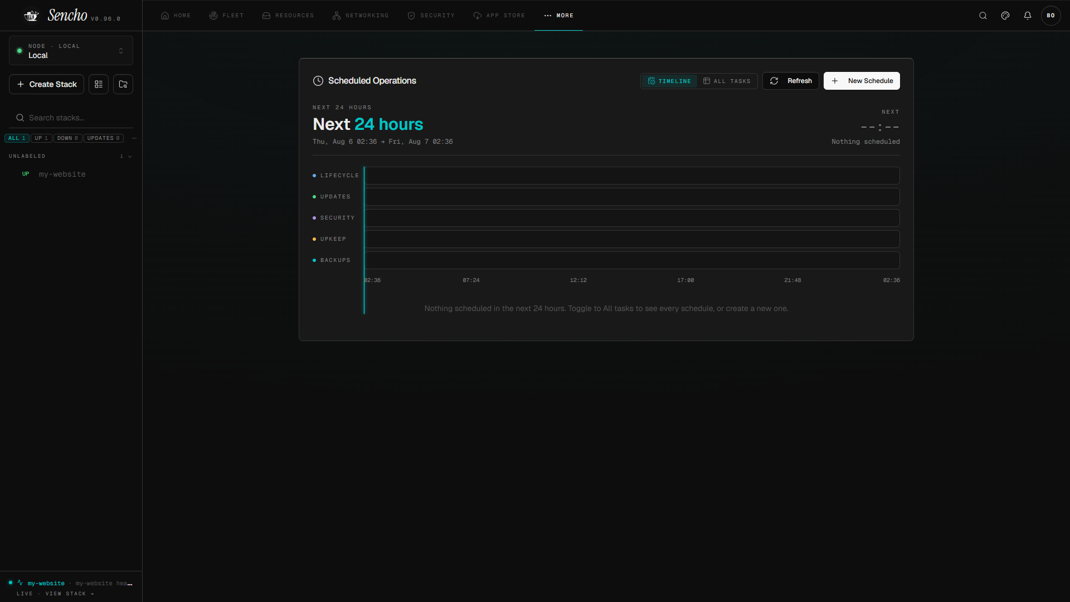Image resolution: width=1070 pixels, height=602 pixels.
Task: Click the Backups timeline track
Action: click(x=632, y=260)
